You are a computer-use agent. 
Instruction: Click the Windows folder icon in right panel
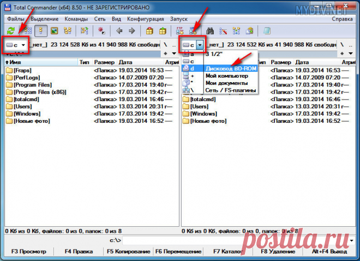(x=186, y=114)
